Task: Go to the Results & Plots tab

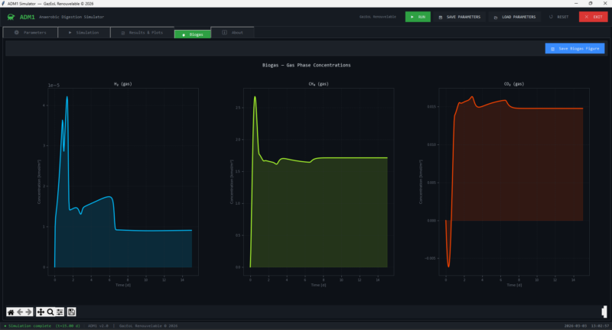Action: click(x=142, y=33)
